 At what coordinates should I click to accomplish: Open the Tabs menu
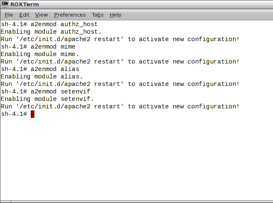97,15
